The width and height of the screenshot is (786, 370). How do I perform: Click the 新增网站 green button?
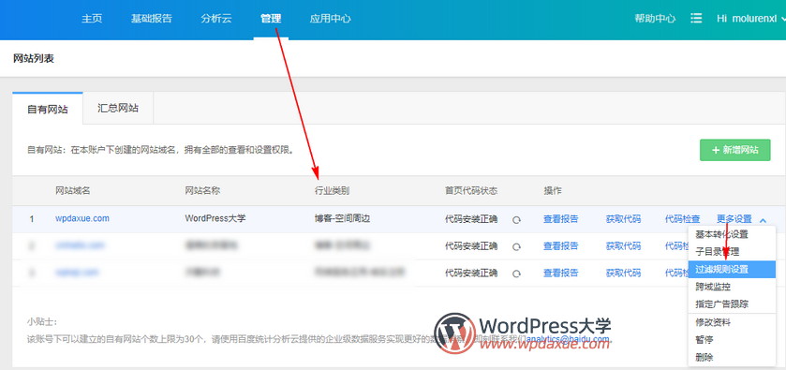coord(734,150)
